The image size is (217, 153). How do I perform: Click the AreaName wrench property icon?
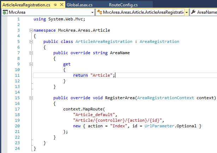coord(193,12)
